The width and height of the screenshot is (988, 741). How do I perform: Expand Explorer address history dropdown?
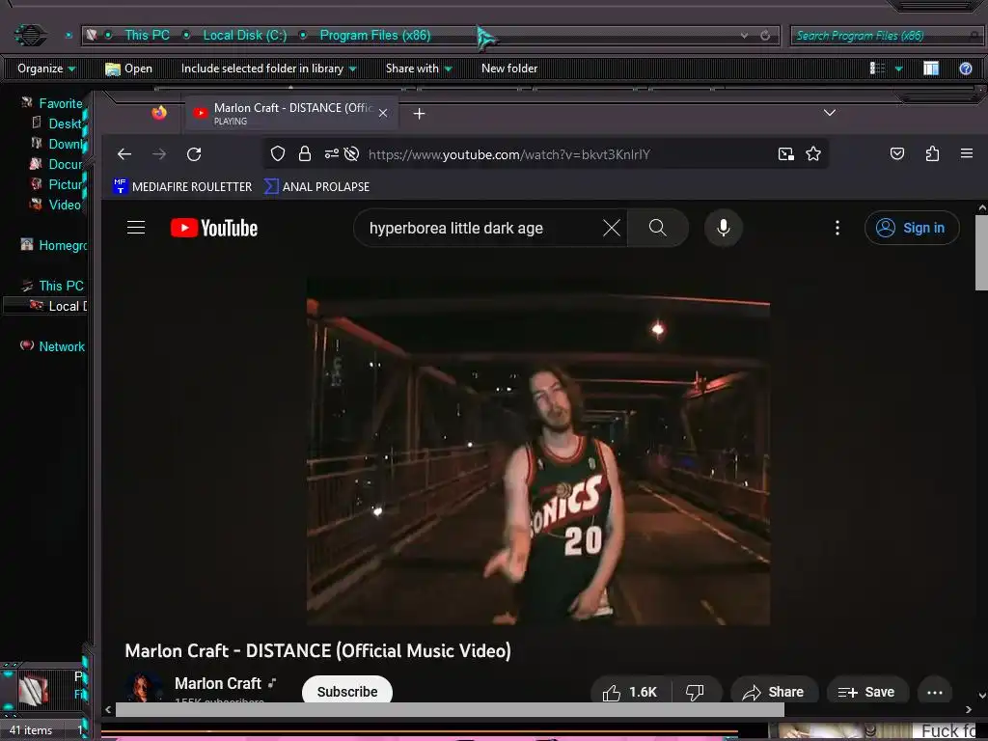click(744, 36)
